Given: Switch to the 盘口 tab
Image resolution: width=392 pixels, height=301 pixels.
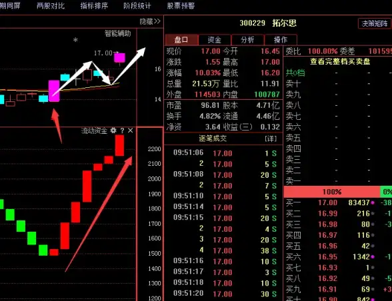Looking at the screenshot, I should tap(181, 40).
